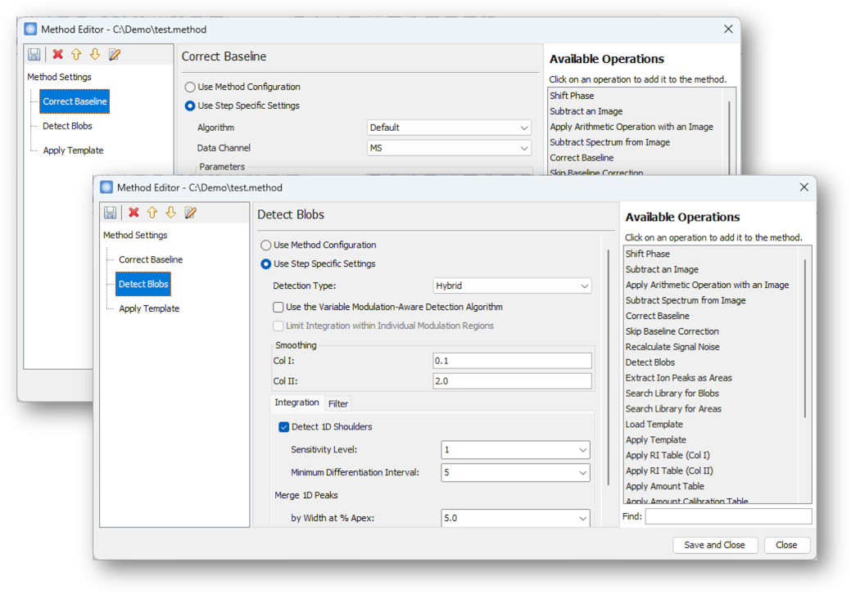Switch to the Integration tab
Viewport: 851px width, 594px height.
[x=295, y=403]
